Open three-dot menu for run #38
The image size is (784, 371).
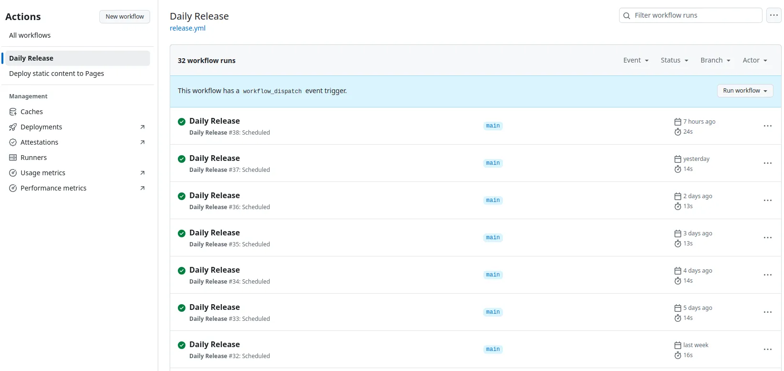767,126
